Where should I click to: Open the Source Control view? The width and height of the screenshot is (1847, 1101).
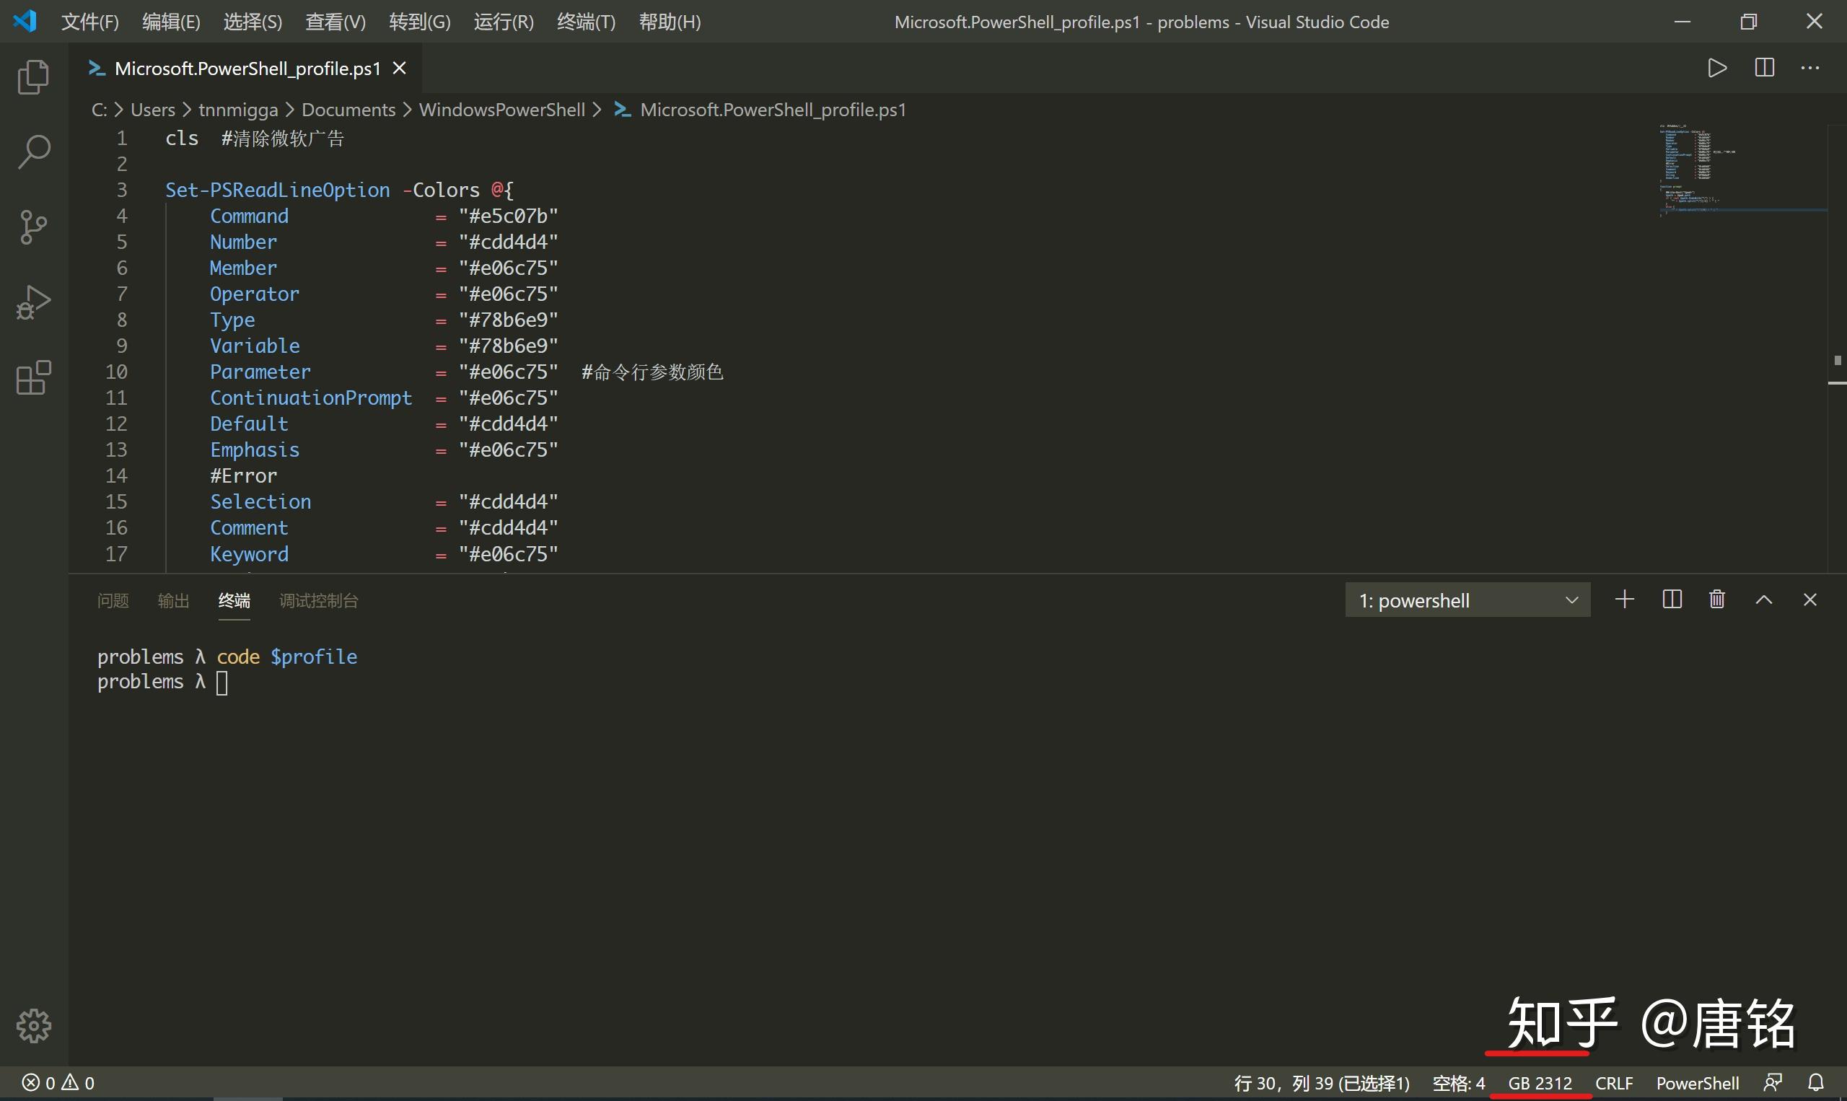[x=33, y=227]
